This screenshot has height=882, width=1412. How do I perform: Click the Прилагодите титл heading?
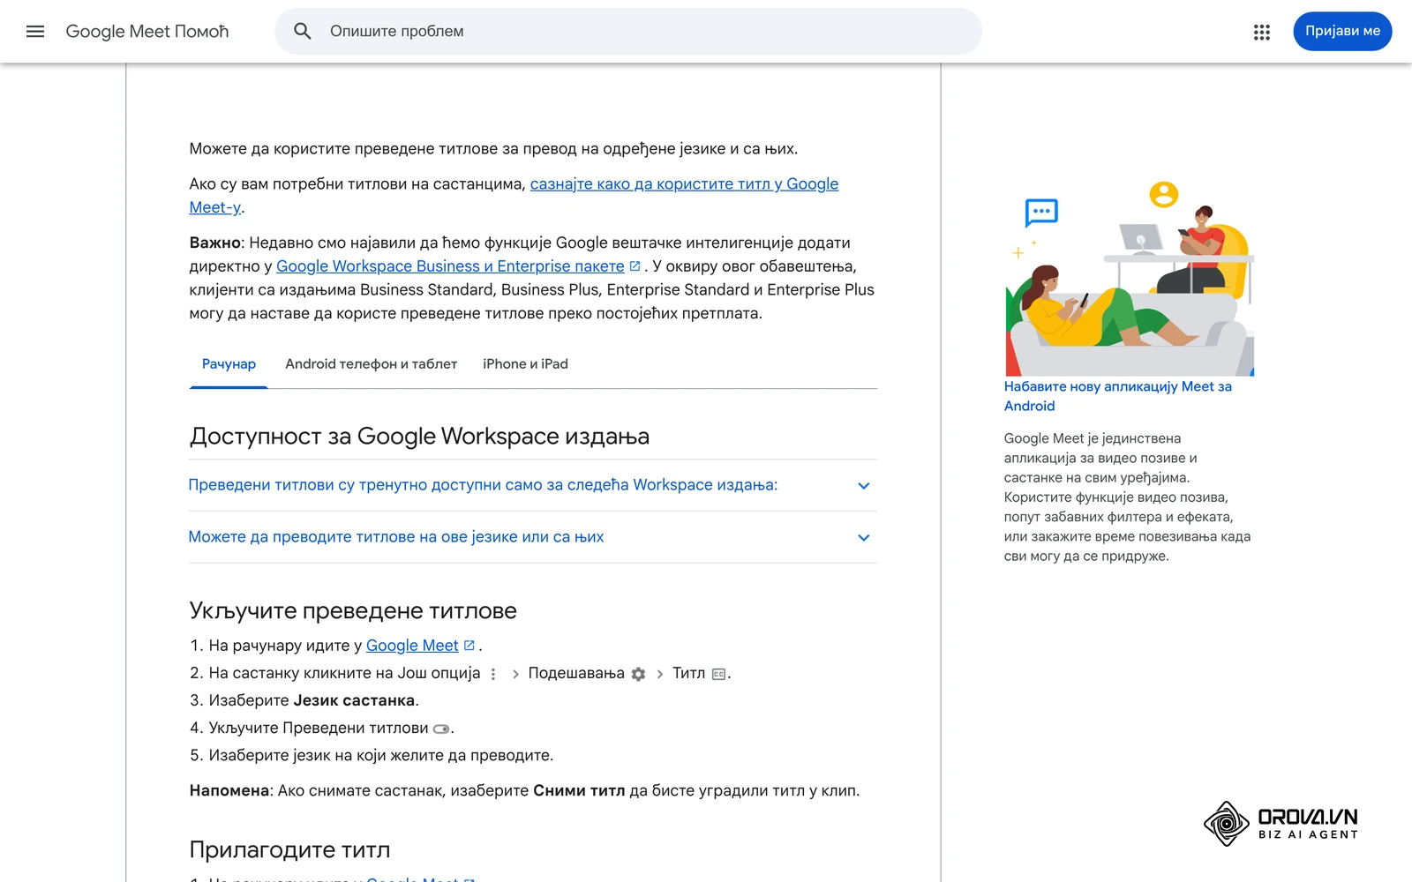(289, 850)
